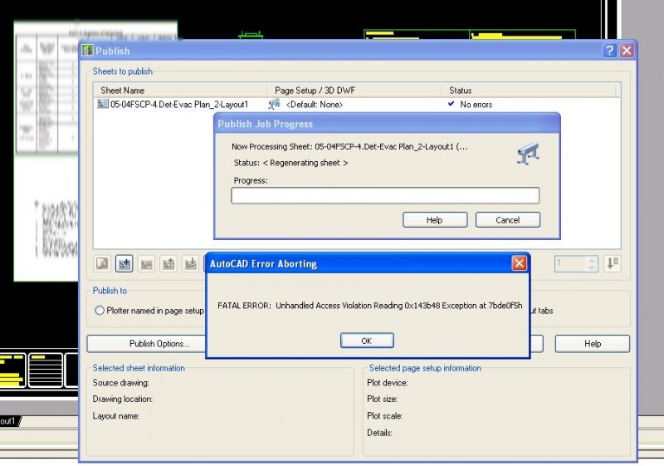Click the page setup icon beside <Default: None>
This screenshot has width=664, height=466.
click(275, 104)
